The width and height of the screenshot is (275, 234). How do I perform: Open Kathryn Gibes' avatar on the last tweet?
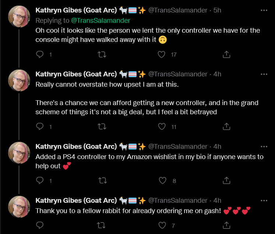click(19, 207)
